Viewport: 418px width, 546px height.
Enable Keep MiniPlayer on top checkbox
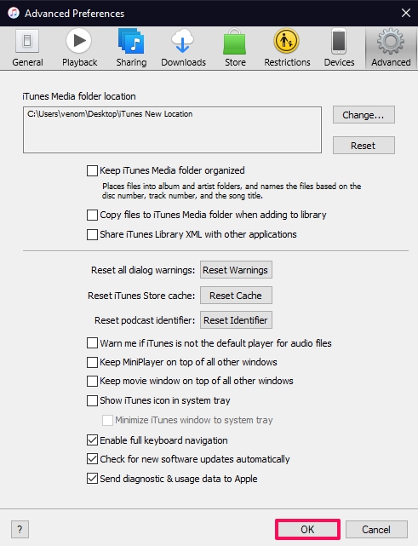92,362
